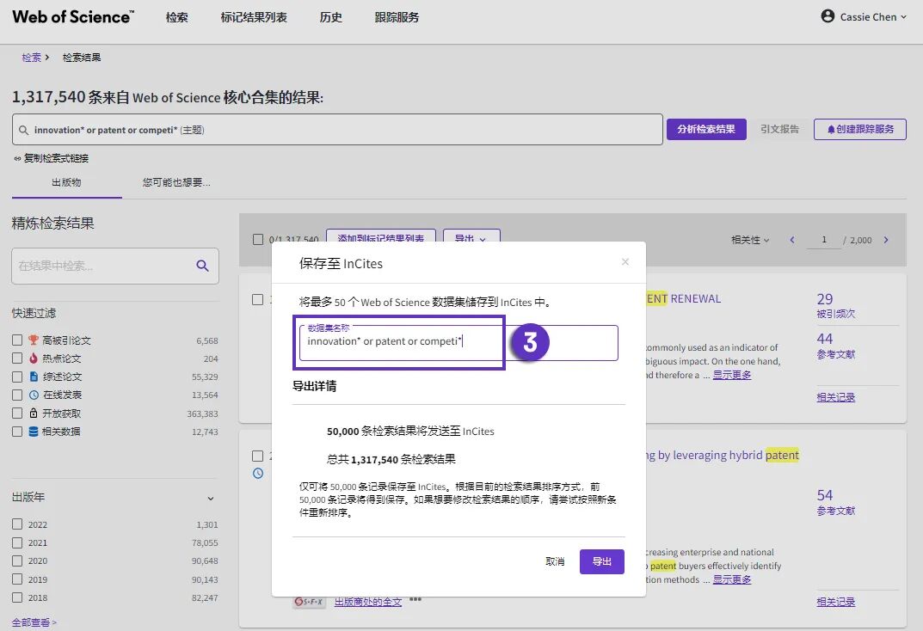The image size is (923, 631).
Task: Click the Web of Science logo
Action: pos(73,16)
